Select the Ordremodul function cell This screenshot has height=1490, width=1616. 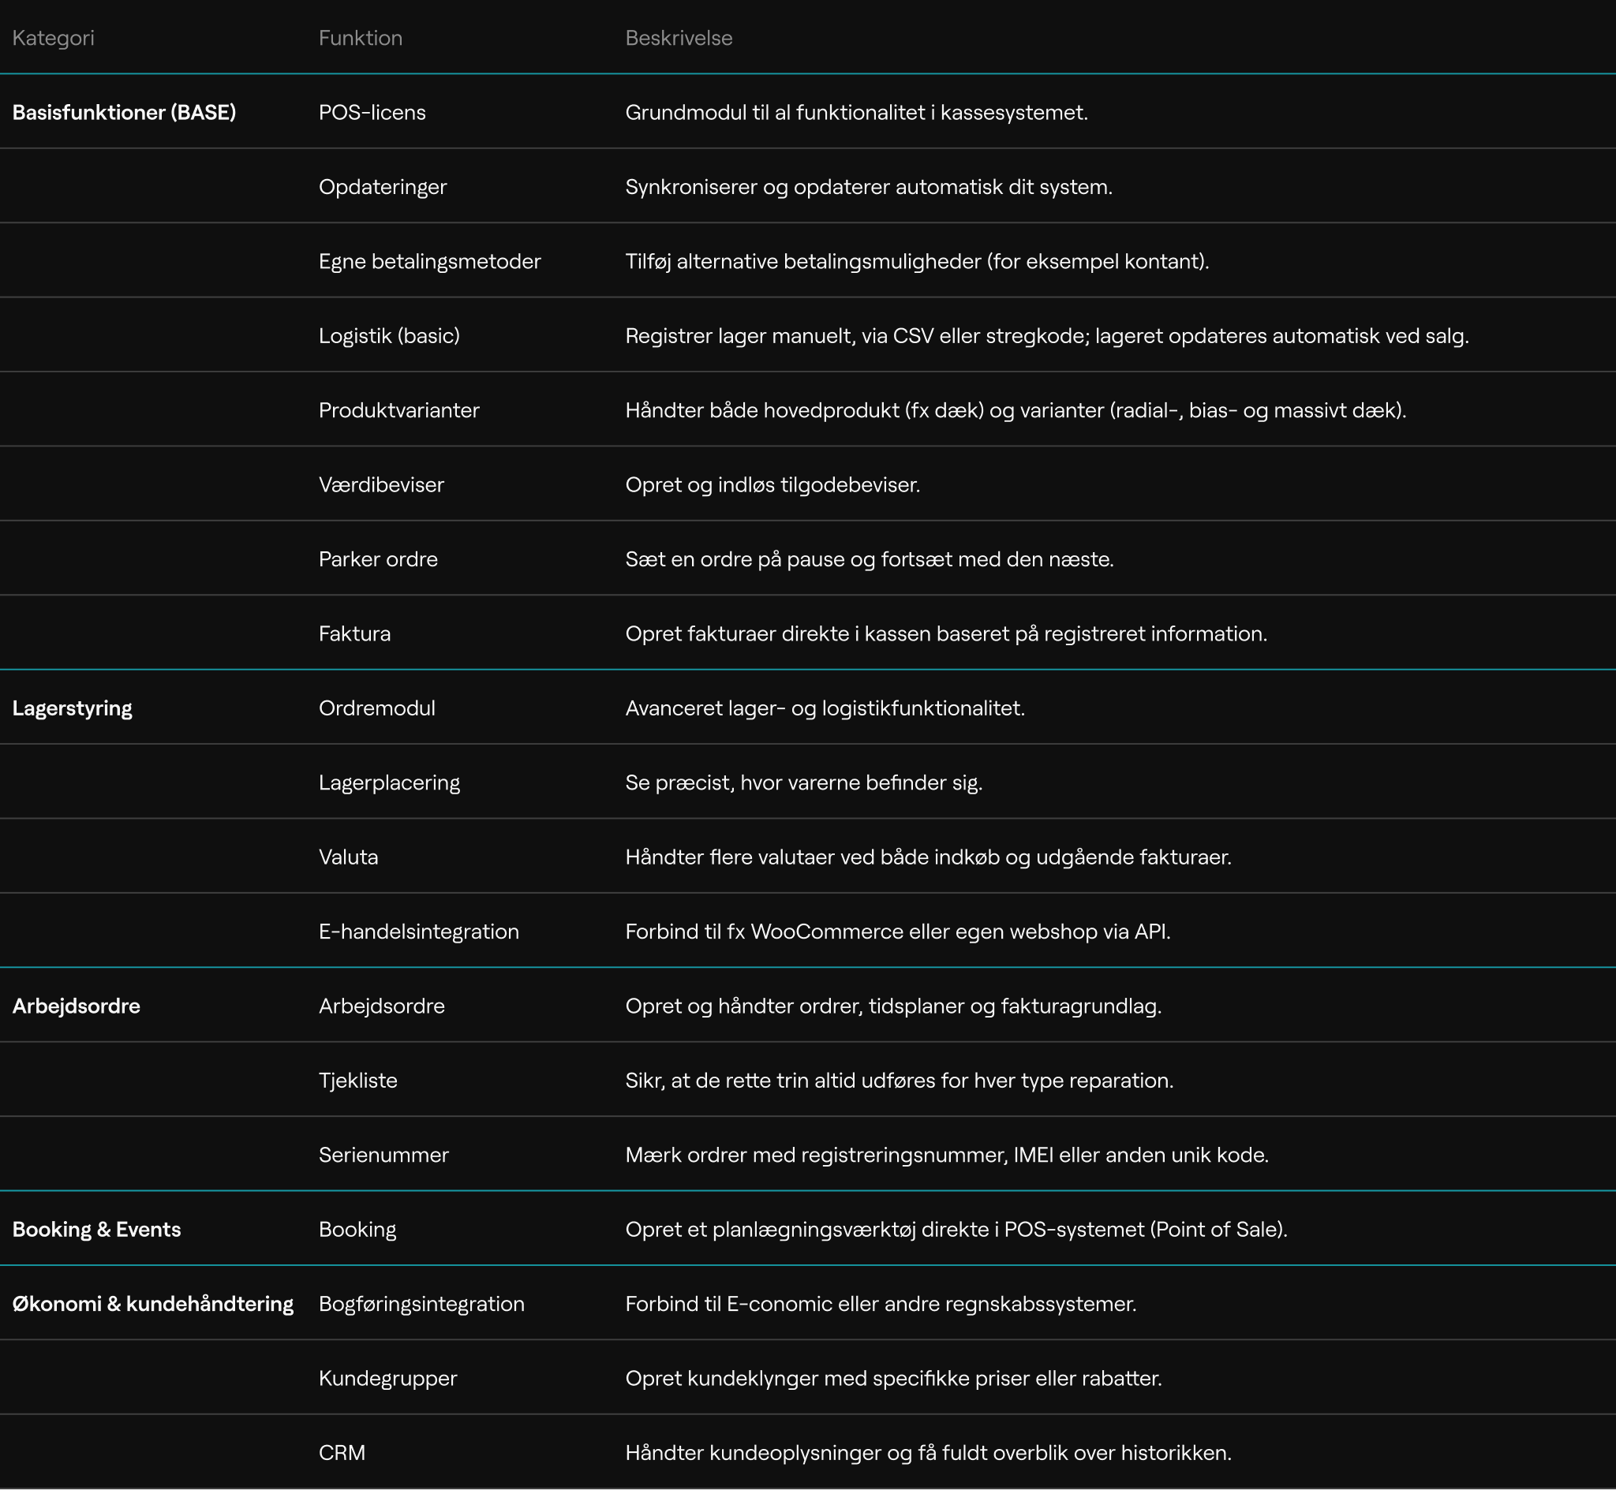click(x=376, y=708)
